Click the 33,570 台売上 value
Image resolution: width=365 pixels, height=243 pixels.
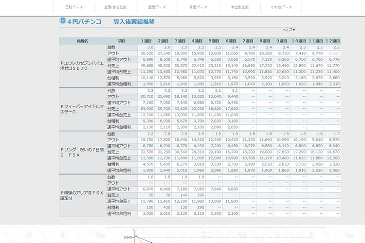pos(147,152)
